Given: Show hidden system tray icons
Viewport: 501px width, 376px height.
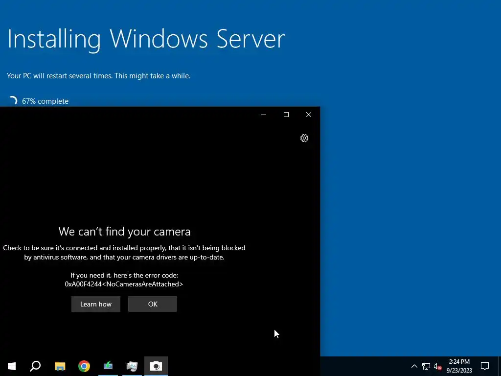Looking at the screenshot, I should [414, 366].
